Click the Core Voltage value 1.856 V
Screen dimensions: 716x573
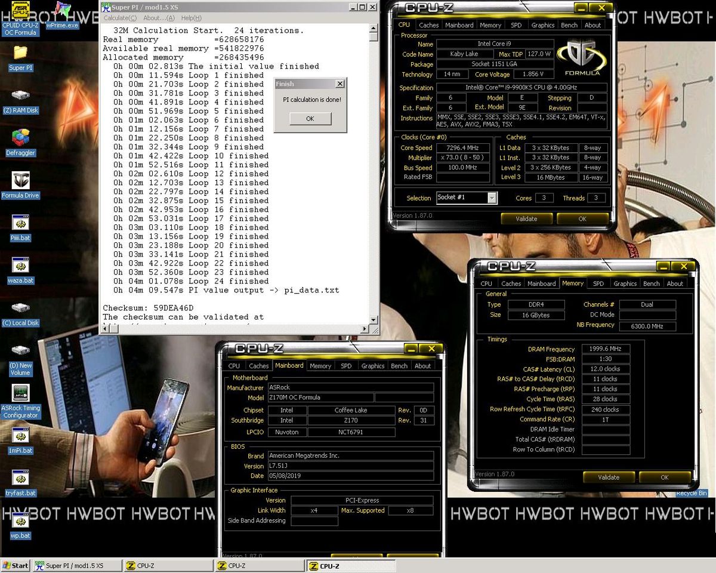click(533, 74)
